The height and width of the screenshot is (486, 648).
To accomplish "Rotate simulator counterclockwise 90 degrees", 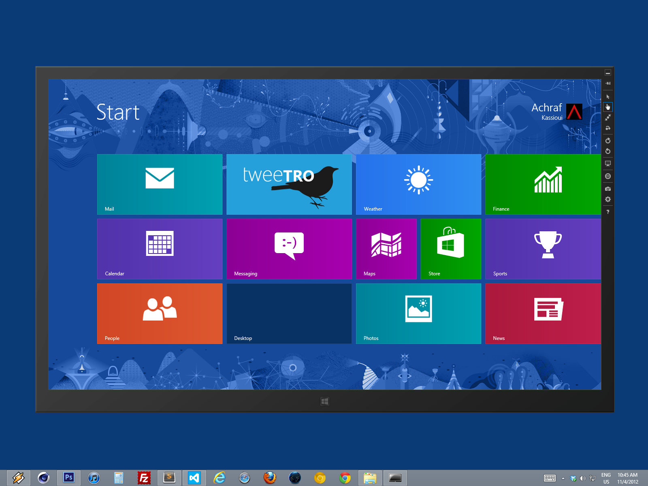I will (608, 151).
